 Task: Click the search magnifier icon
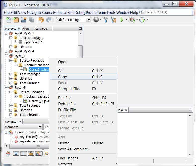141,12
